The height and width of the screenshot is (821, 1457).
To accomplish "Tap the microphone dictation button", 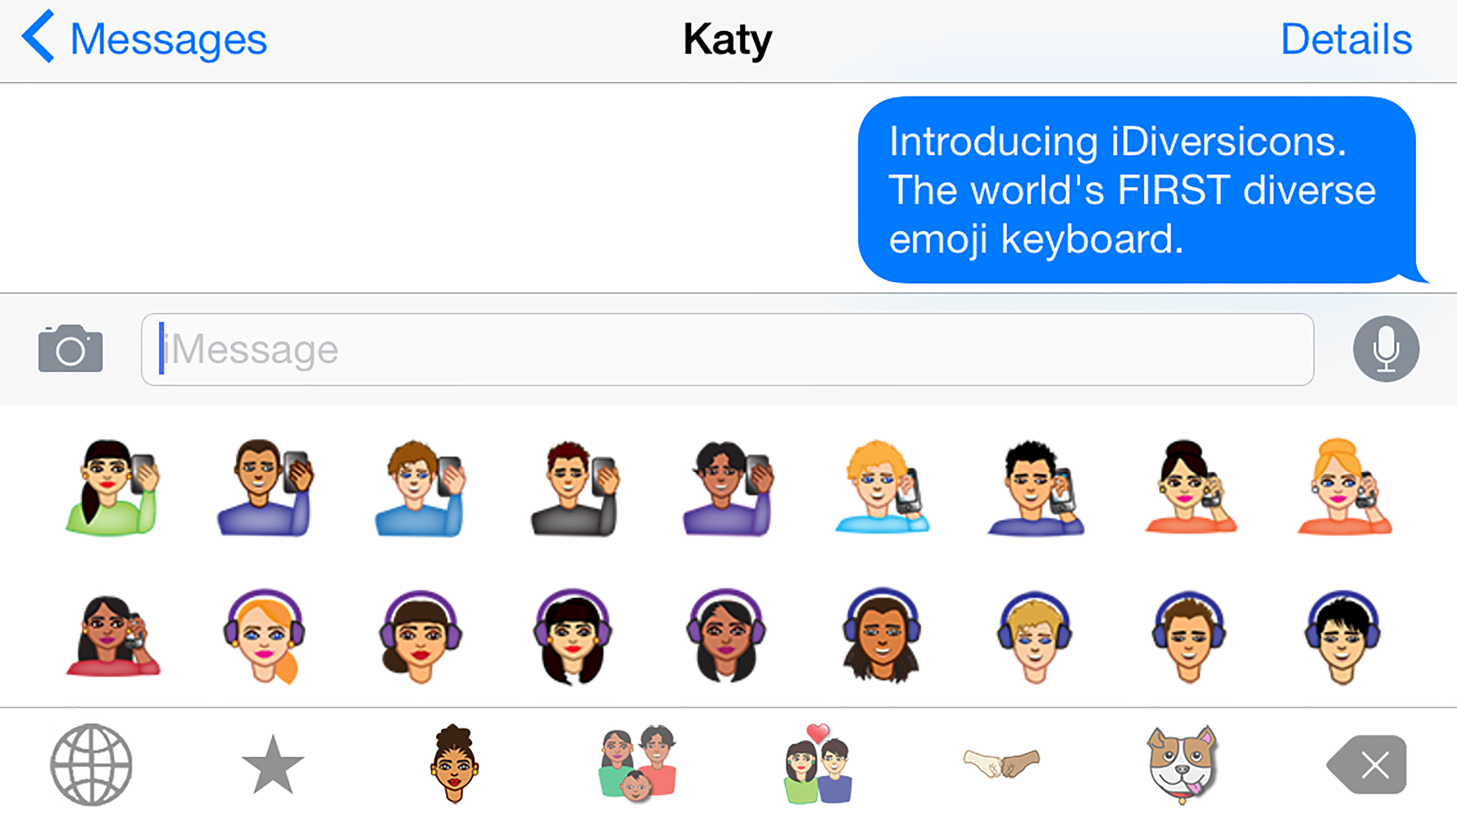I will pyautogui.click(x=1386, y=348).
